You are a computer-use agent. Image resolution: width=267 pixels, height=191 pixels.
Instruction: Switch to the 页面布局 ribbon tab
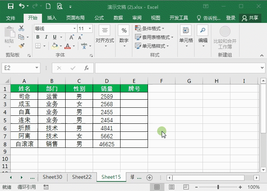75,18
